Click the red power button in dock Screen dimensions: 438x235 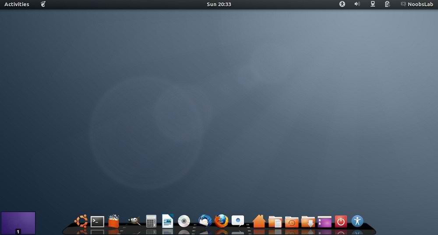tap(341, 221)
